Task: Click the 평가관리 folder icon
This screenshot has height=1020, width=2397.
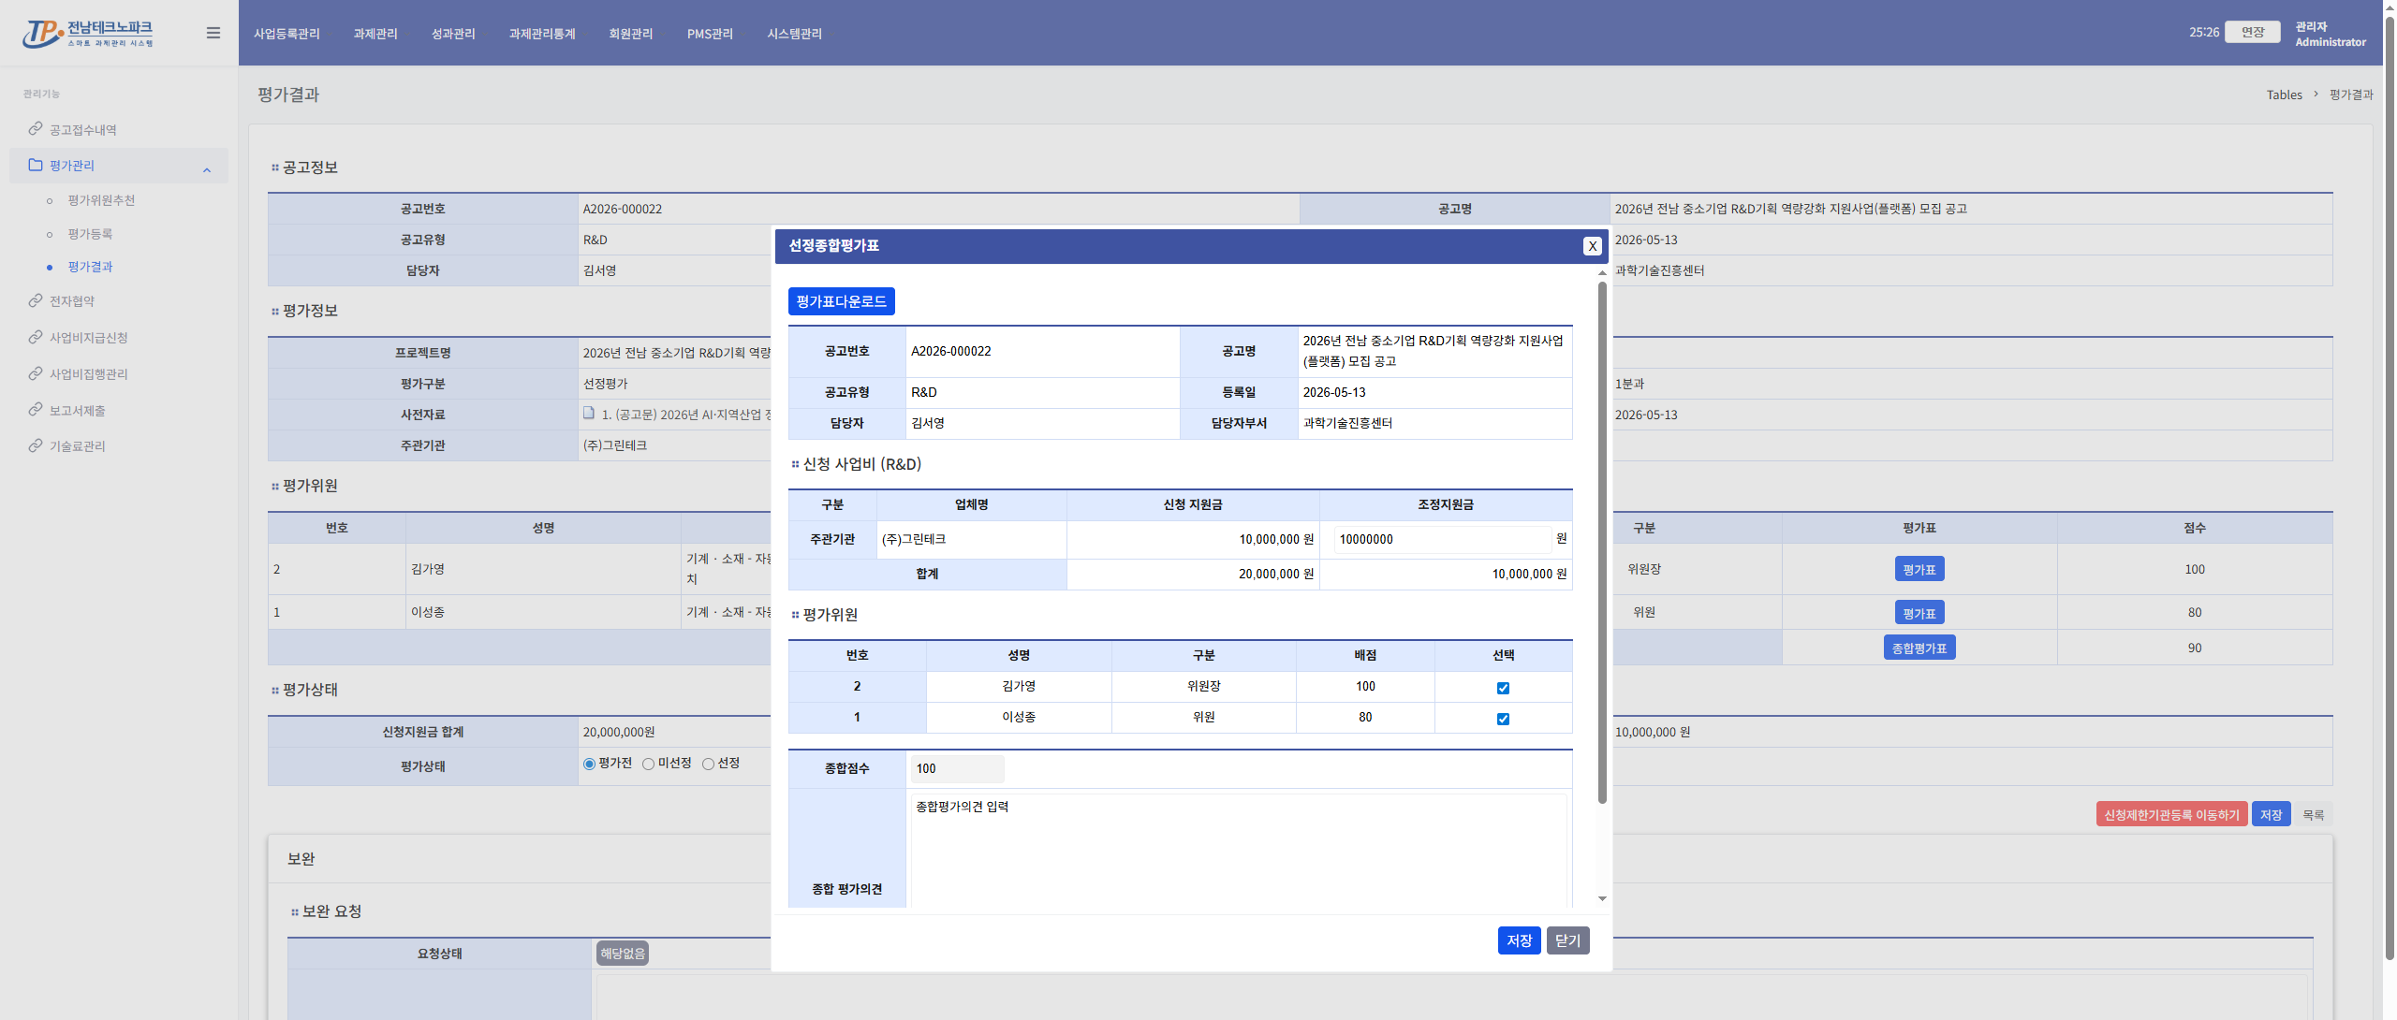Action: [x=36, y=165]
